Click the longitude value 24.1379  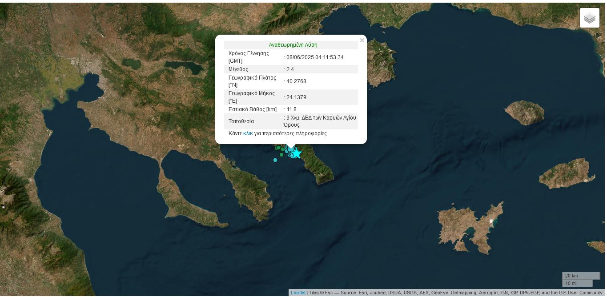(x=296, y=97)
